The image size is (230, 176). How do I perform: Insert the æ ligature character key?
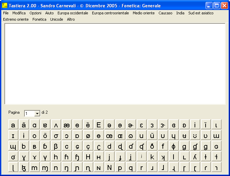pos(67,124)
